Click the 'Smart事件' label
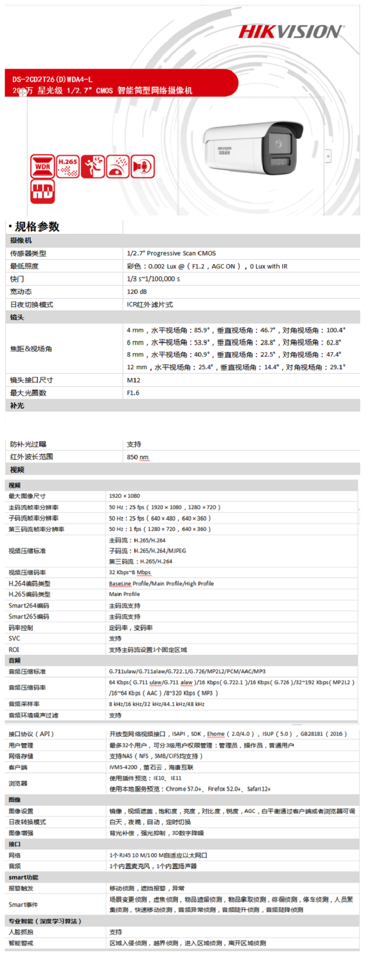The height and width of the screenshot is (956, 365). [x=23, y=904]
